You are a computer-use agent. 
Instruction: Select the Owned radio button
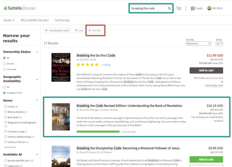(x=5, y=64)
